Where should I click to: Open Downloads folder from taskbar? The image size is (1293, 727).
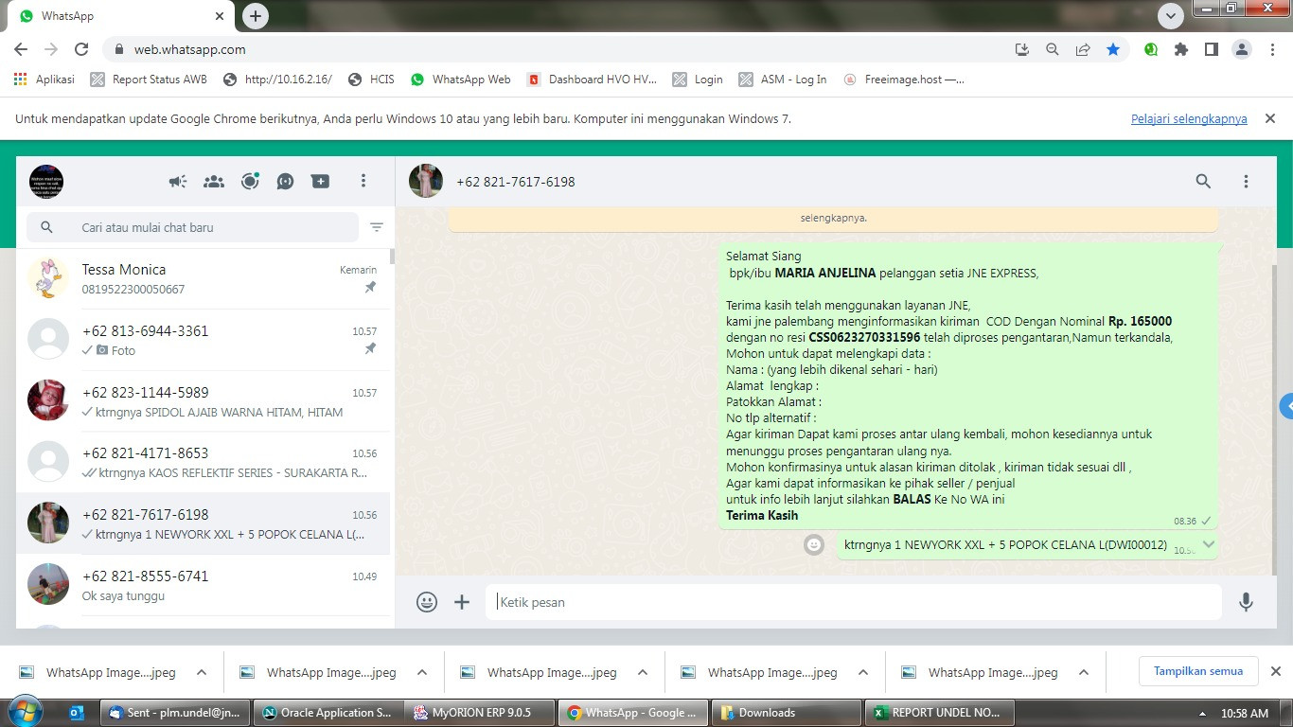tap(787, 713)
